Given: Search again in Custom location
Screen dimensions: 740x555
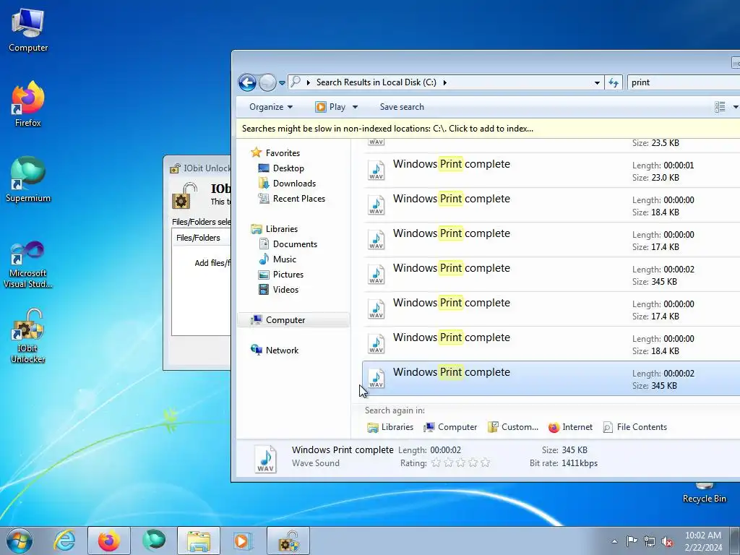Looking at the screenshot, I should [513, 427].
